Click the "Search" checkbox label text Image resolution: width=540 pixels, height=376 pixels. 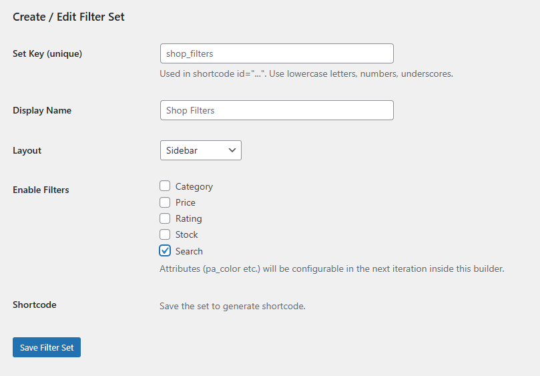tap(189, 251)
